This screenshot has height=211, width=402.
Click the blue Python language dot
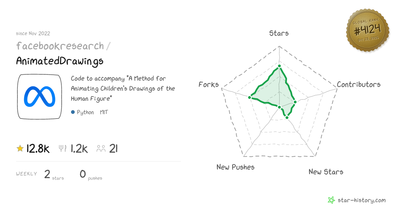(x=73, y=112)
